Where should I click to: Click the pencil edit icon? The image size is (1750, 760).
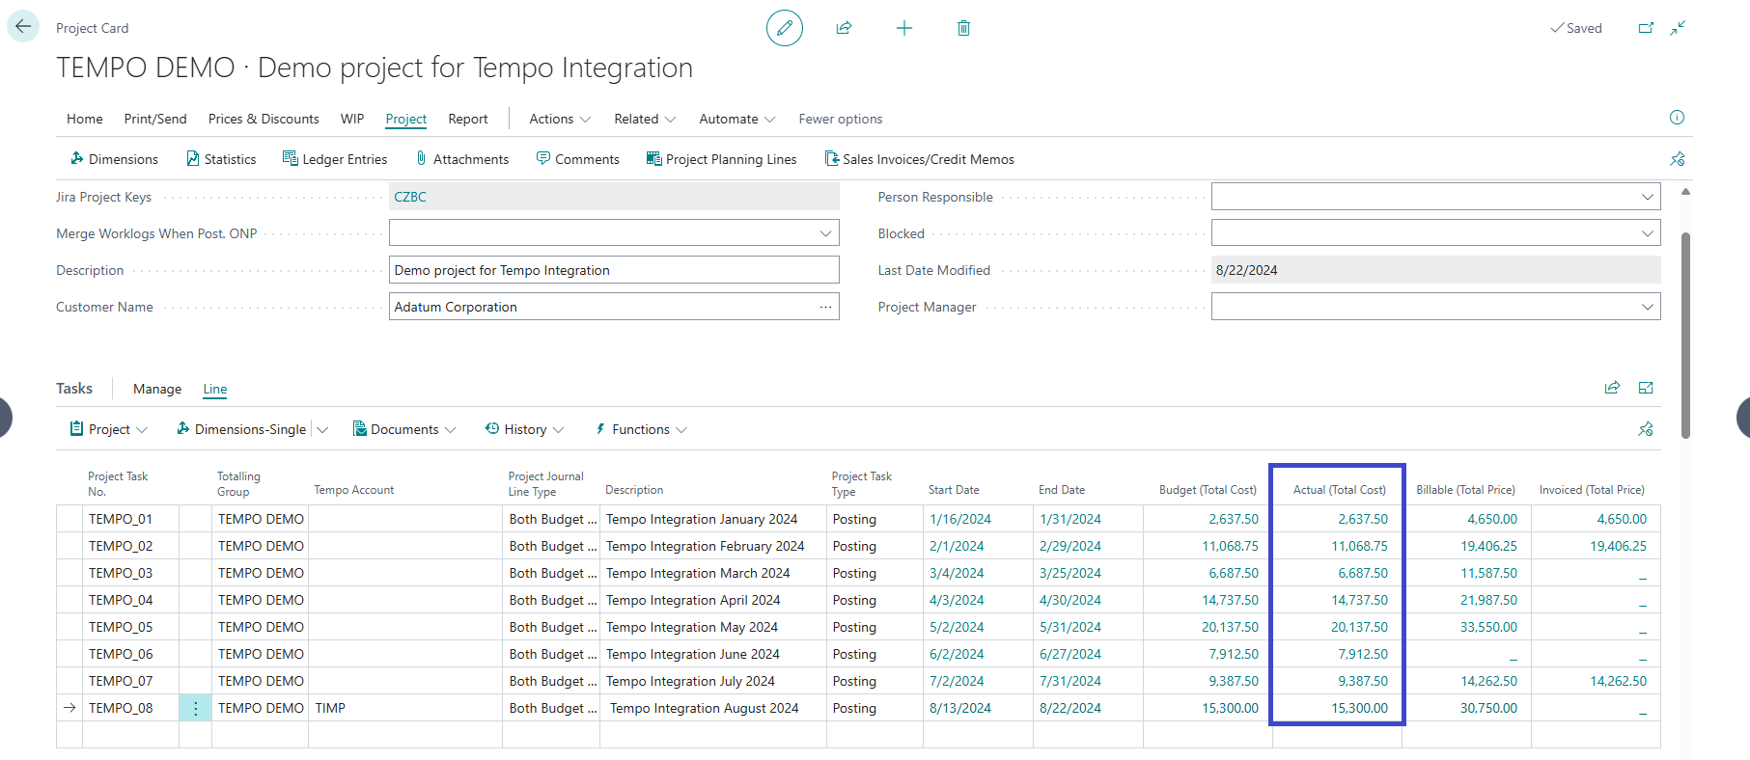(784, 28)
